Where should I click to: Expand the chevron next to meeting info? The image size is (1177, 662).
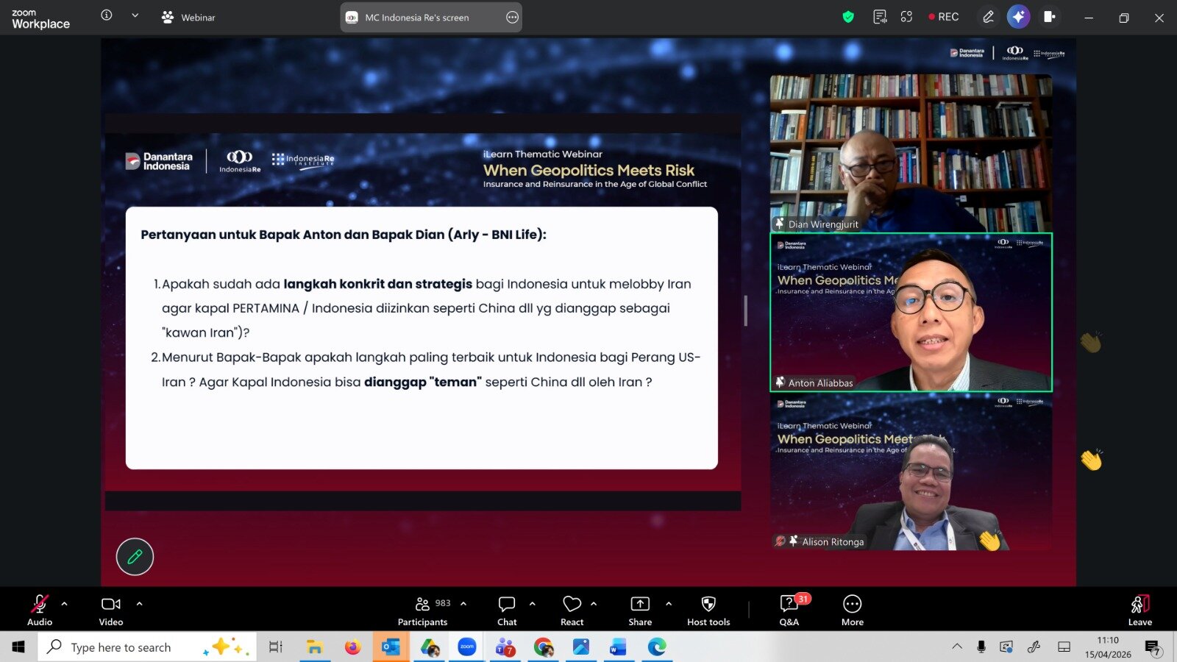135,15
